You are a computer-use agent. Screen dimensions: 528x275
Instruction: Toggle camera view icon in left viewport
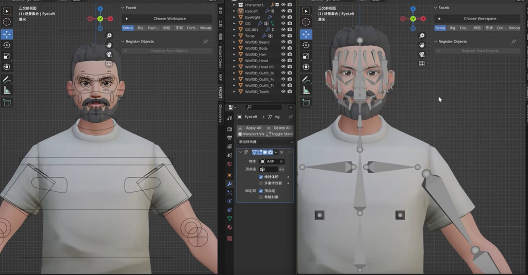click(109, 54)
